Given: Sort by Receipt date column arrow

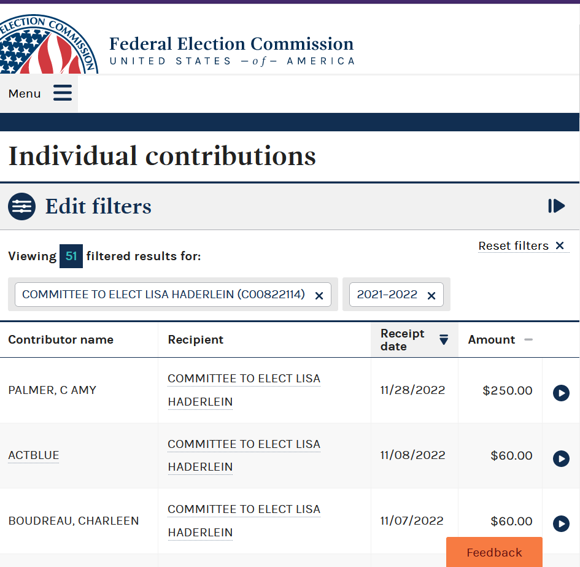Looking at the screenshot, I should click(x=444, y=339).
